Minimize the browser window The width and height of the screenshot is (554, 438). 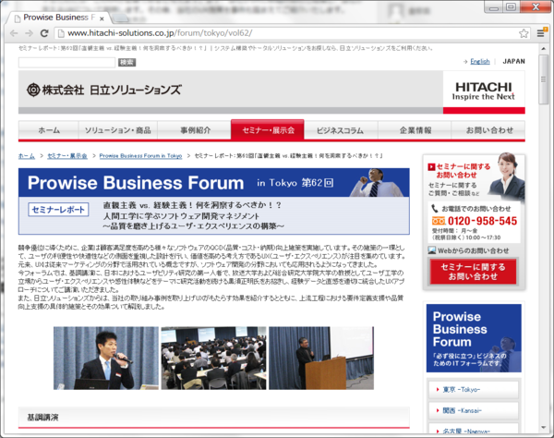coord(494,7)
